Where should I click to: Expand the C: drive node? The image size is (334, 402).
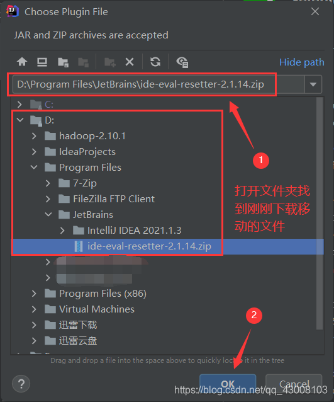pyautogui.click(x=19, y=105)
